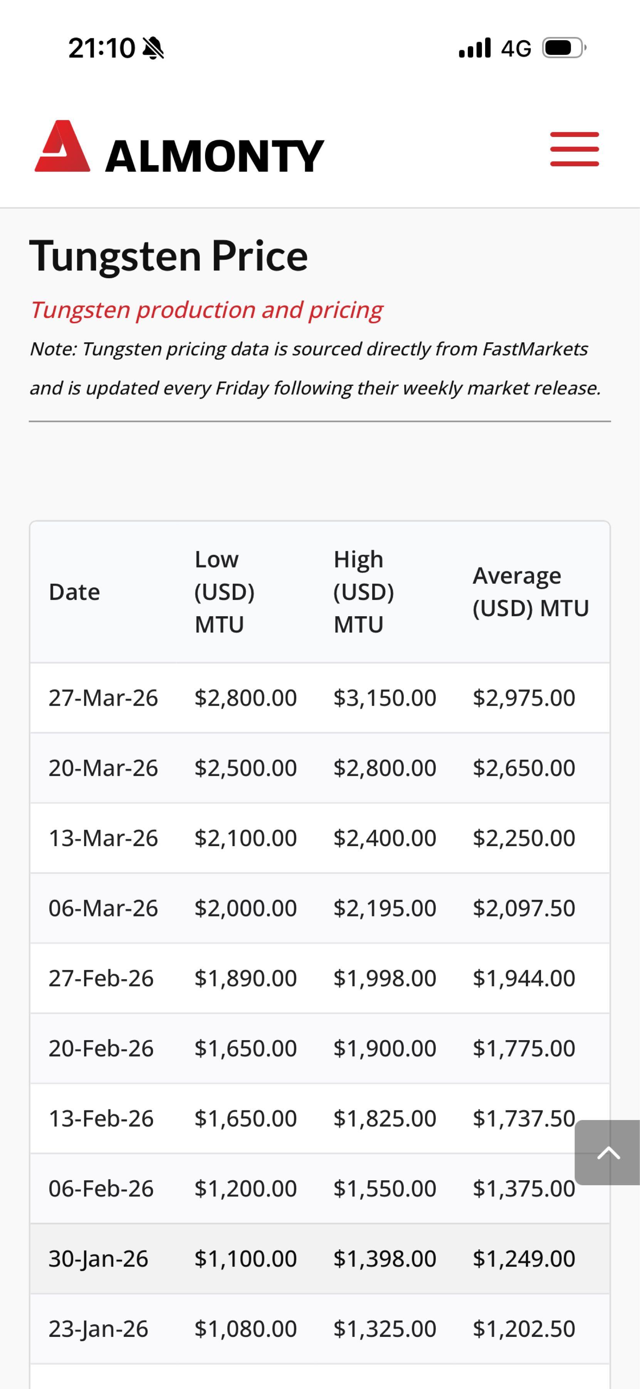Click the $1,998.00 high price cell

(384, 978)
